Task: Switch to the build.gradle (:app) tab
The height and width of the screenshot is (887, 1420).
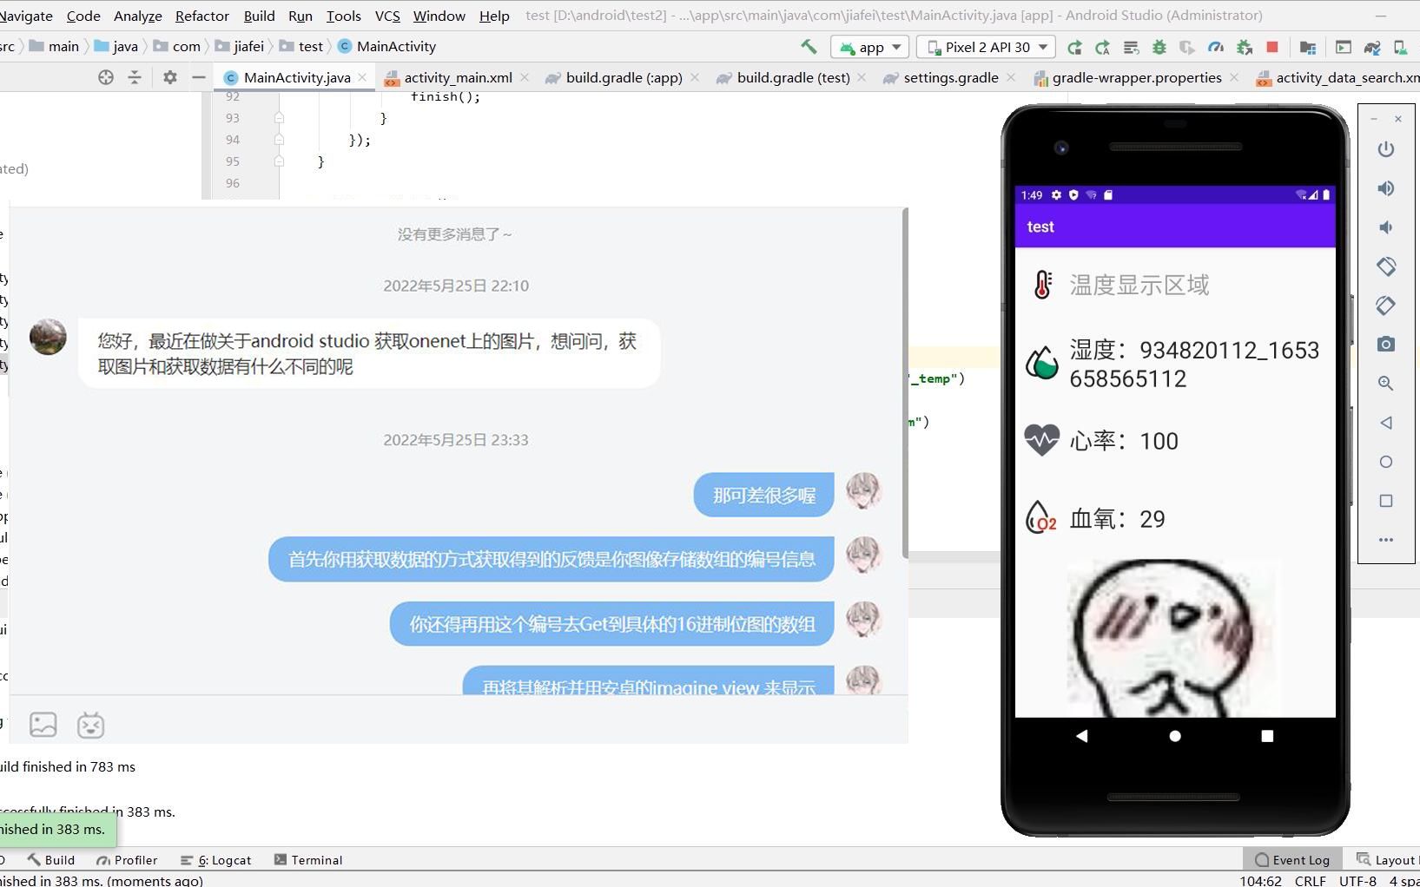Action: [x=622, y=77]
